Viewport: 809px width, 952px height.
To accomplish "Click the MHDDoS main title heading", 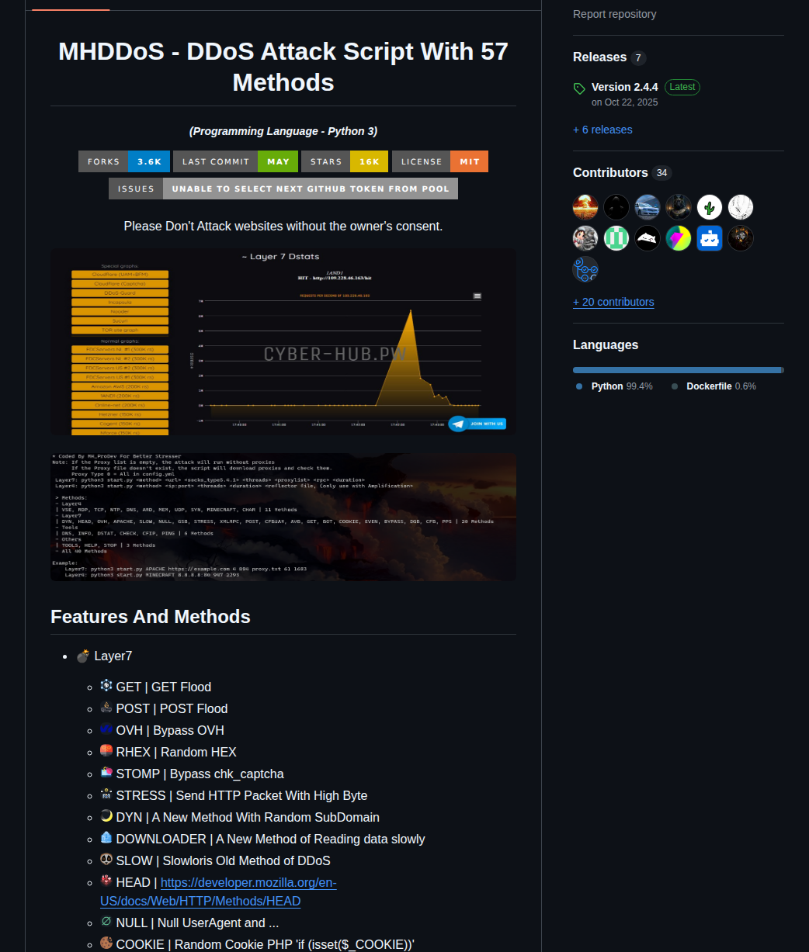I will point(283,67).
